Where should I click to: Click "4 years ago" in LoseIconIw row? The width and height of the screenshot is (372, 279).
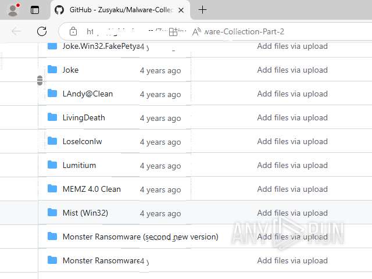(x=160, y=142)
